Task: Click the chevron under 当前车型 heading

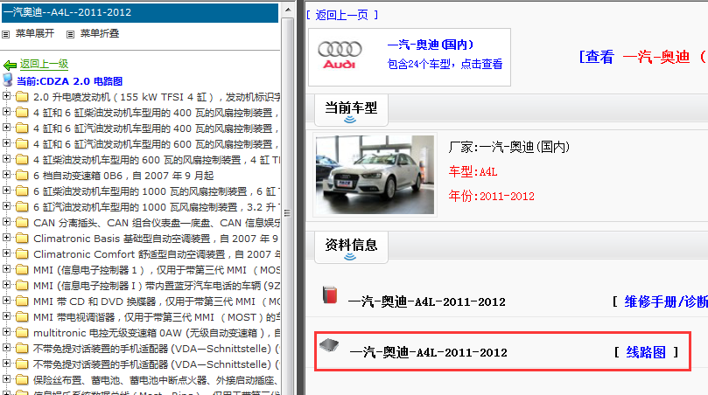Action: [x=350, y=120]
